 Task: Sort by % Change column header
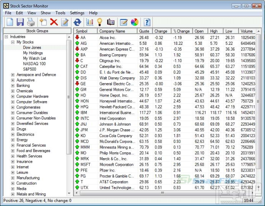182,31
